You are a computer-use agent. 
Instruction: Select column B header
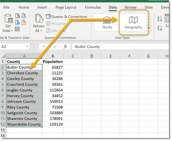point(53,56)
